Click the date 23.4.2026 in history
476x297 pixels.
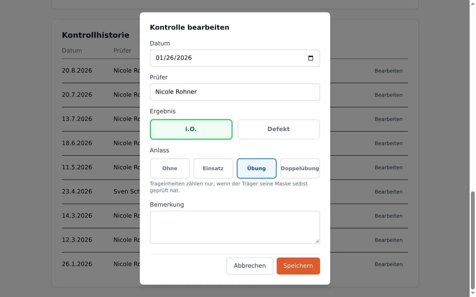77,191
